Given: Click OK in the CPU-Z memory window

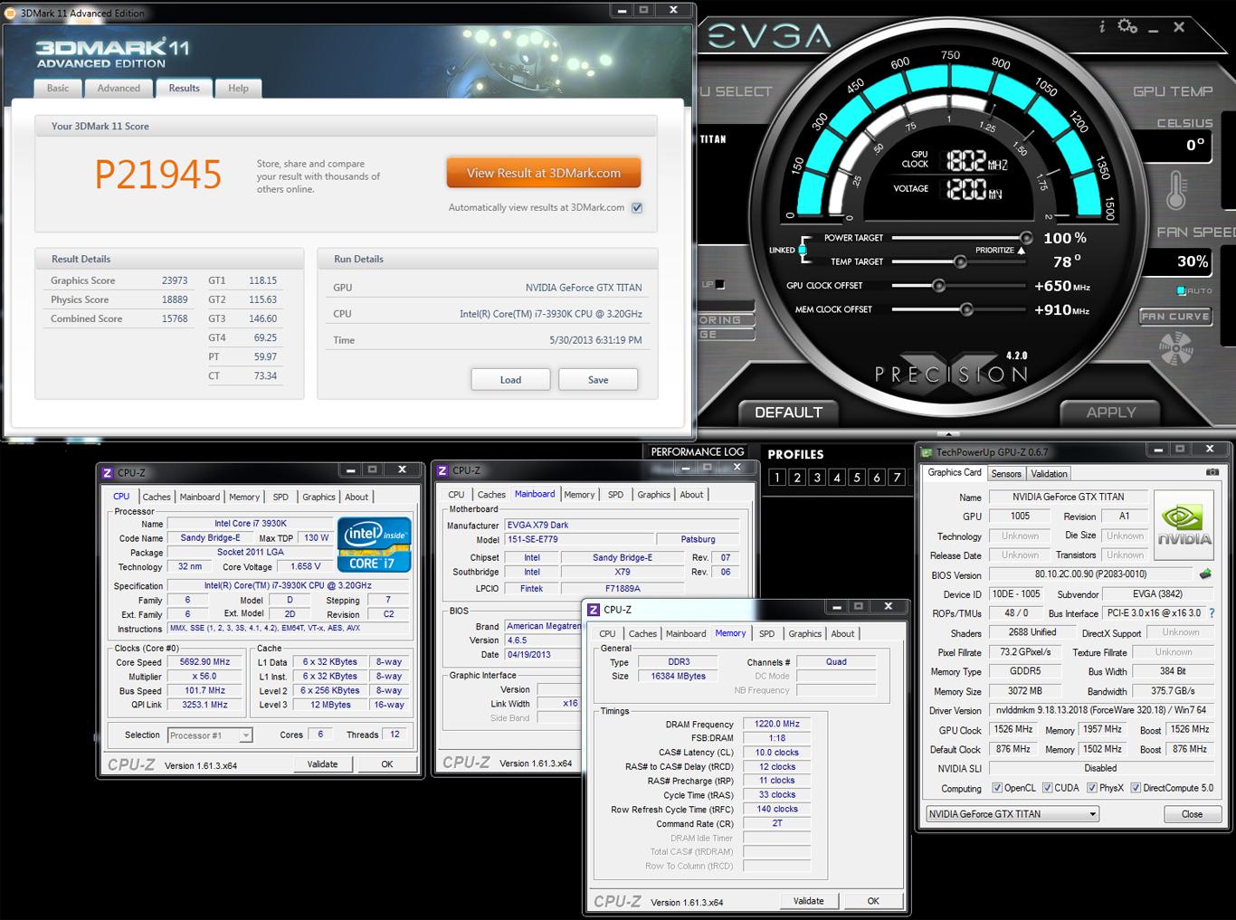Looking at the screenshot, I should click(873, 901).
